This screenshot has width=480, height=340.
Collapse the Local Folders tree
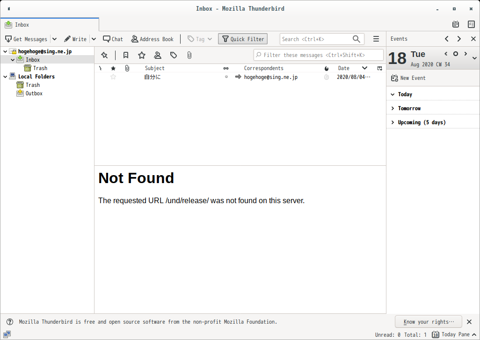(5, 77)
